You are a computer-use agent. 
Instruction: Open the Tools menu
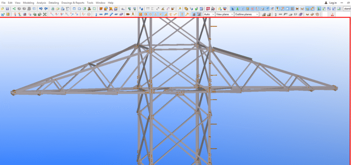click(x=90, y=3)
